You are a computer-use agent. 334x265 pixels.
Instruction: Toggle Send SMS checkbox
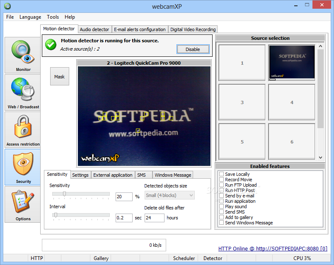coord(222,212)
